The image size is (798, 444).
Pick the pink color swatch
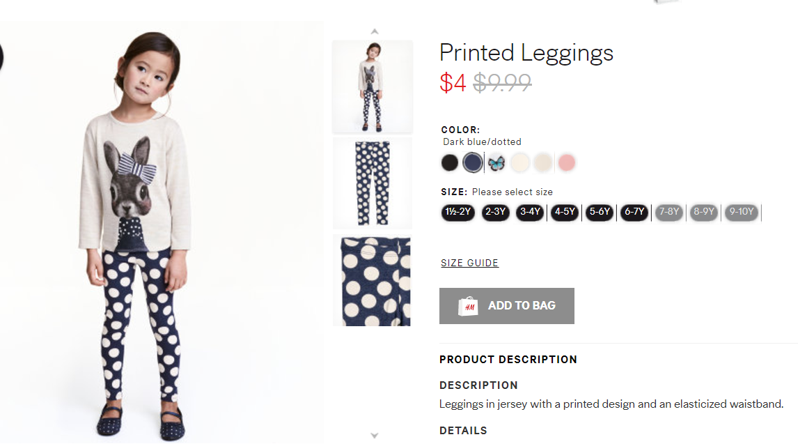(566, 163)
